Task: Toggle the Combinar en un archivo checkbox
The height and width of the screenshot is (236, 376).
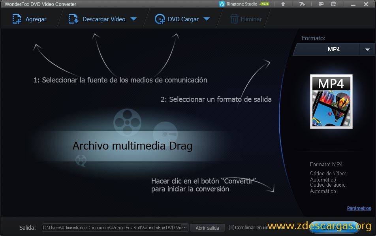Action: pos(231,227)
